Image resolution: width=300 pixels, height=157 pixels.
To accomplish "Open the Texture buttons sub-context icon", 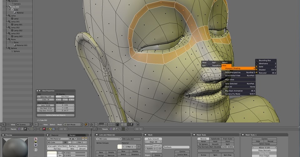I will pos(48,129).
